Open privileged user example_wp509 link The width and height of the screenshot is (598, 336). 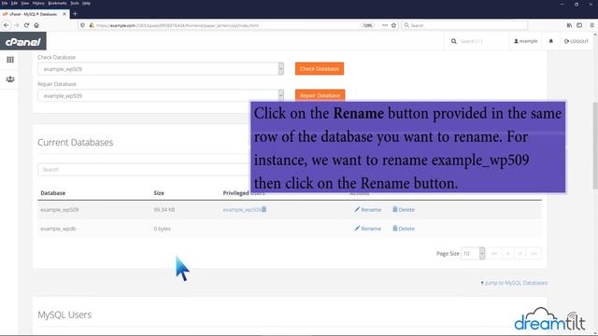pyautogui.click(x=242, y=210)
